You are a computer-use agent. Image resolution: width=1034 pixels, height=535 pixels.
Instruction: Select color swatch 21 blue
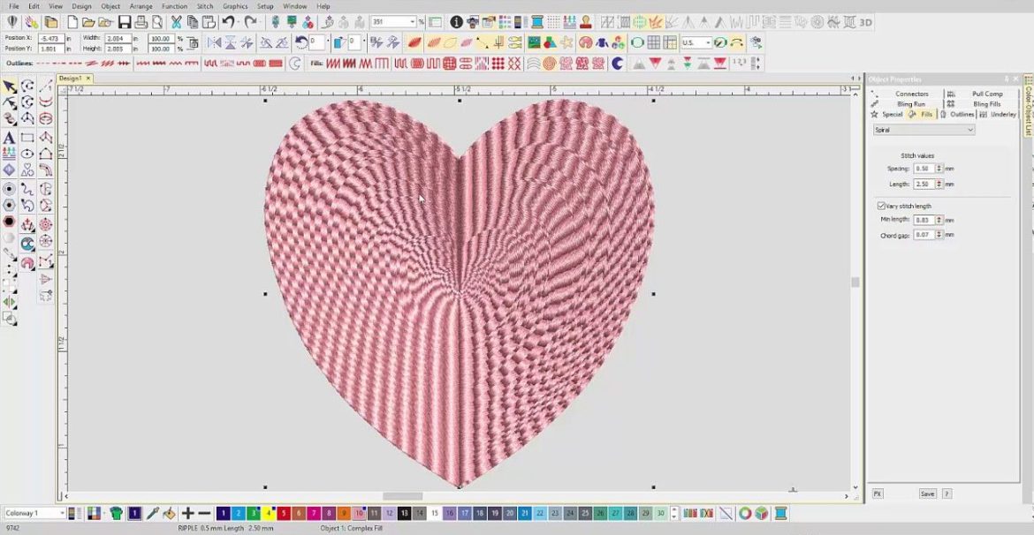tap(524, 513)
